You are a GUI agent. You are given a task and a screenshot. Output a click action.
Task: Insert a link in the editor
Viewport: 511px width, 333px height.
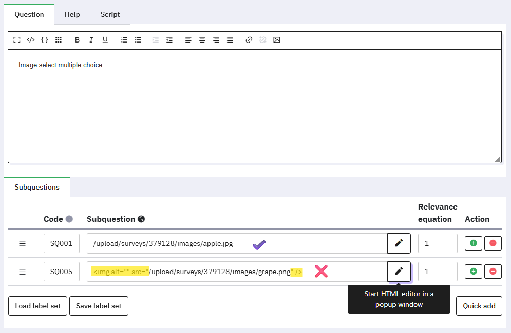click(x=249, y=40)
